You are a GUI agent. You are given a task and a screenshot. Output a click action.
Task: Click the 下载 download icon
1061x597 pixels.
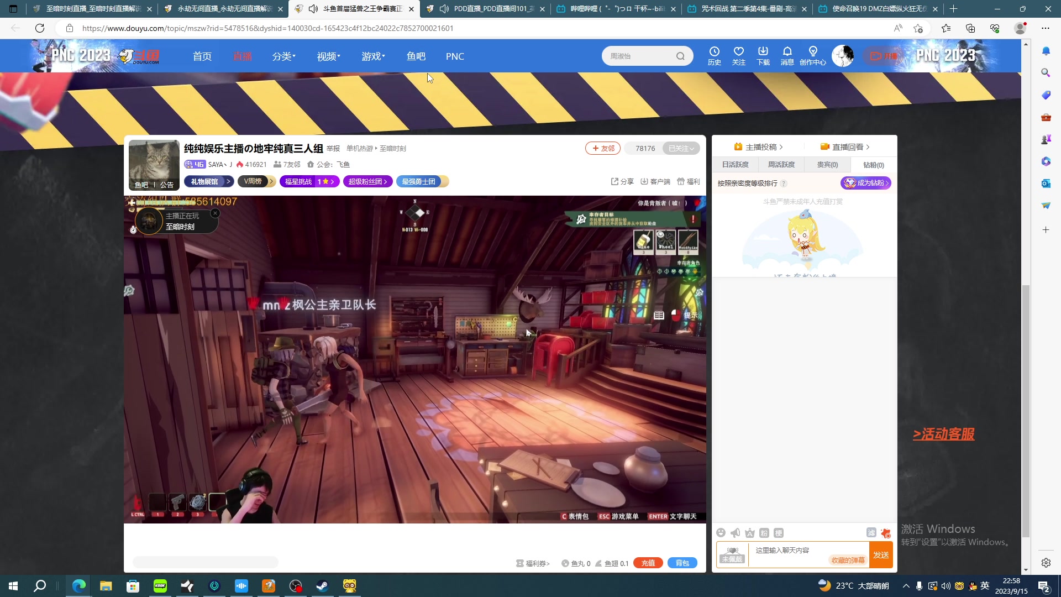pyautogui.click(x=763, y=56)
